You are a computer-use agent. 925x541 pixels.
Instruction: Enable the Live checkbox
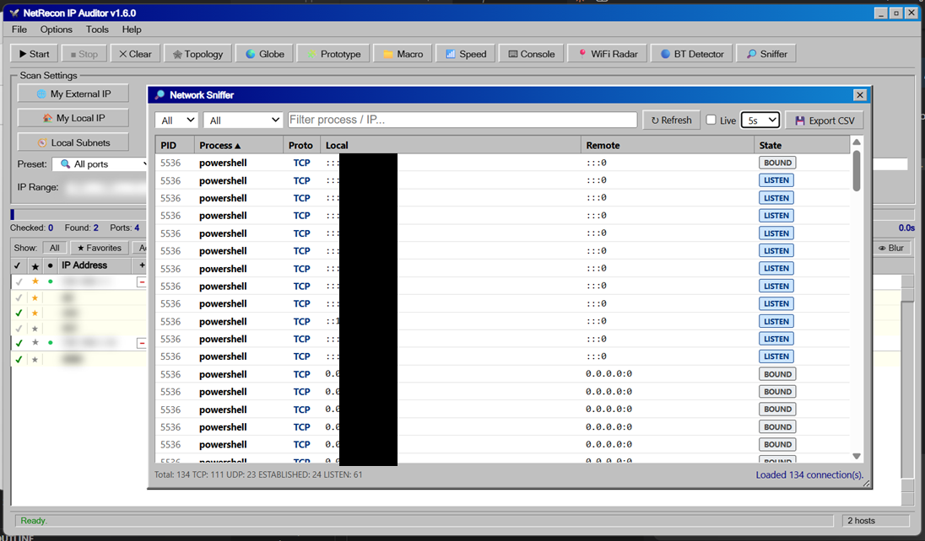[x=711, y=120]
